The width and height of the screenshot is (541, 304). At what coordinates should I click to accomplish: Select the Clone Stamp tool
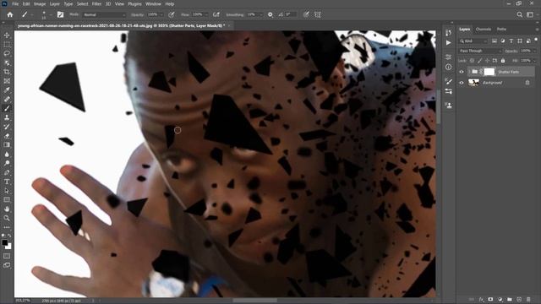pyautogui.click(x=7, y=117)
